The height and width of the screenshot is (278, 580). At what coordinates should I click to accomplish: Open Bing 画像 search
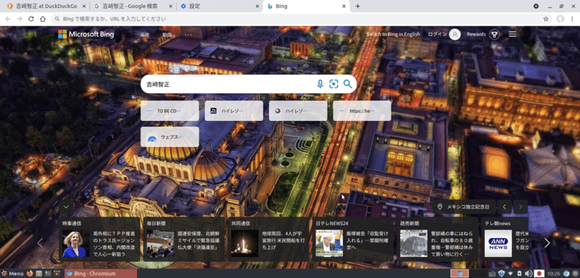point(144,35)
